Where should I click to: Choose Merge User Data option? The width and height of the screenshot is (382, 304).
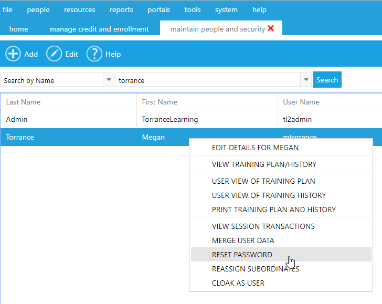243,240
